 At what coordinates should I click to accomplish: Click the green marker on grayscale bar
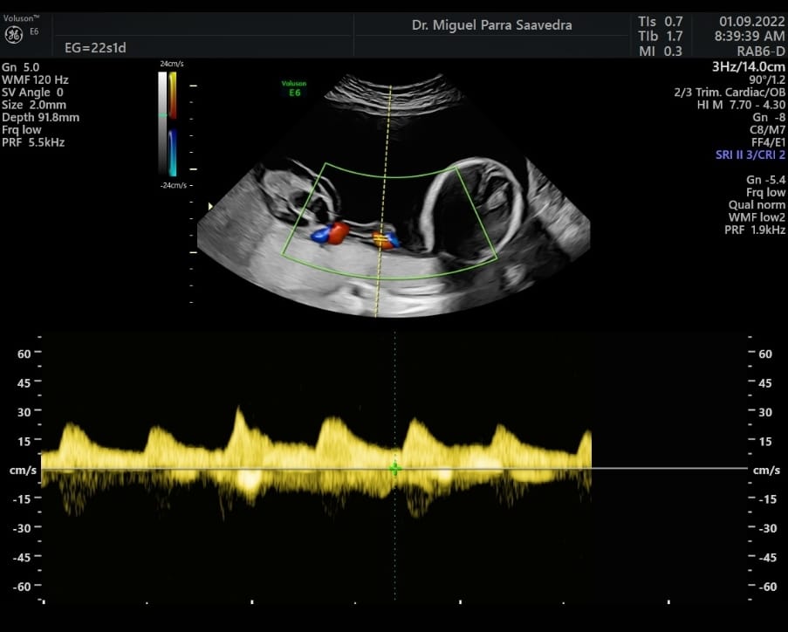(x=161, y=114)
